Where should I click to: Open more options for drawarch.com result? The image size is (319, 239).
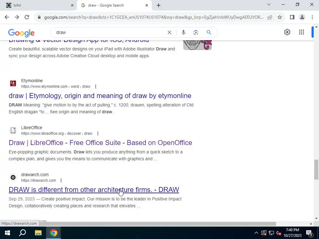(61, 180)
